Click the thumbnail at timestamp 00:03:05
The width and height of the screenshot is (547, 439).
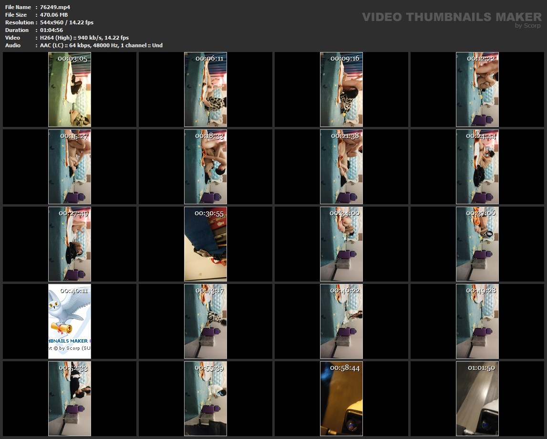coord(70,90)
